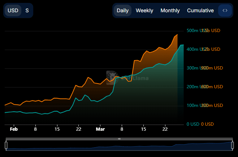Click the Feb label on x-axis
This screenshot has width=238, height=157.
pyautogui.click(x=14, y=129)
